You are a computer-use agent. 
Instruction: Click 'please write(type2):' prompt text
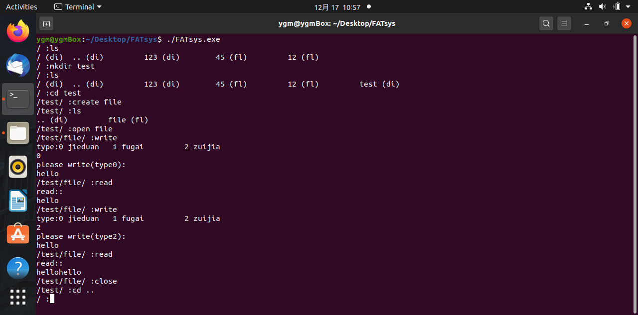pos(81,236)
